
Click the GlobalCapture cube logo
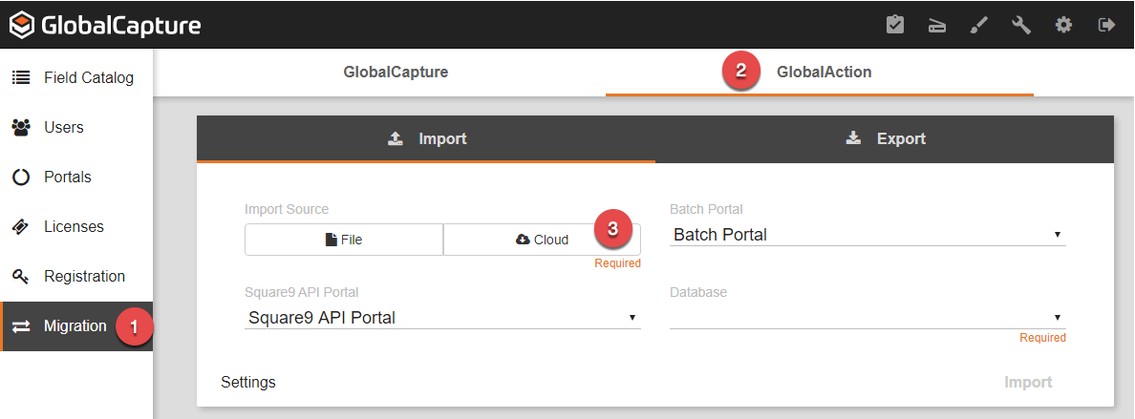click(x=21, y=25)
